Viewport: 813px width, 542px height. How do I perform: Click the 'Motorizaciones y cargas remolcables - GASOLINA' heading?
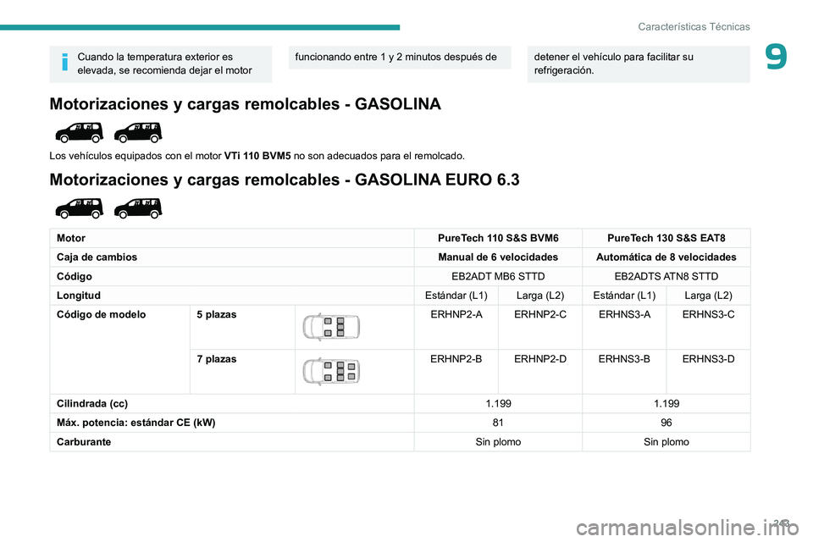(x=245, y=103)
